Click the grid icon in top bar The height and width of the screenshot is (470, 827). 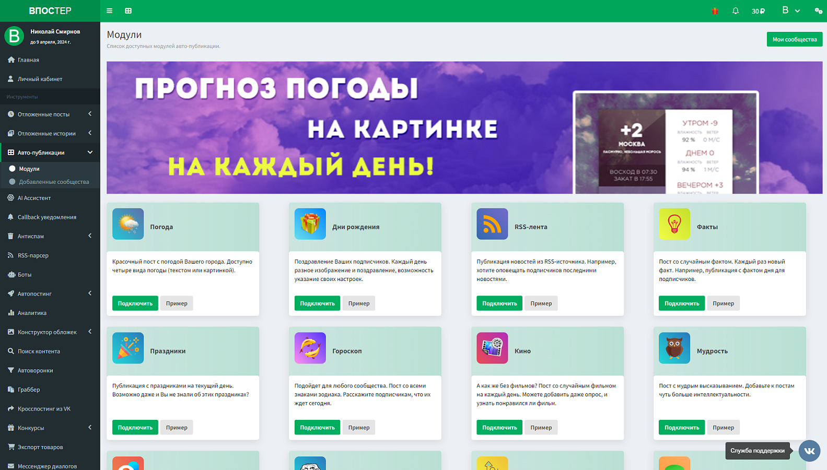(128, 10)
